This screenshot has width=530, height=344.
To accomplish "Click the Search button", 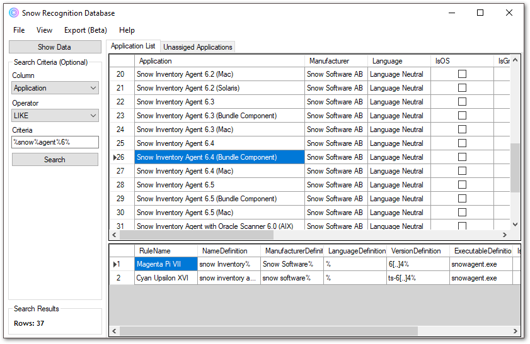I will pos(55,160).
